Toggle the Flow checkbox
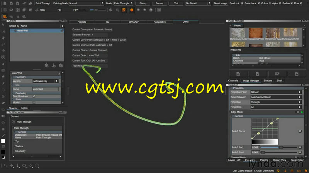This screenshot has width=309, height=173. (x=301, y=3)
